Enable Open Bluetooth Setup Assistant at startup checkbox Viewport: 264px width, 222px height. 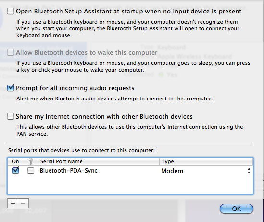[11, 12]
